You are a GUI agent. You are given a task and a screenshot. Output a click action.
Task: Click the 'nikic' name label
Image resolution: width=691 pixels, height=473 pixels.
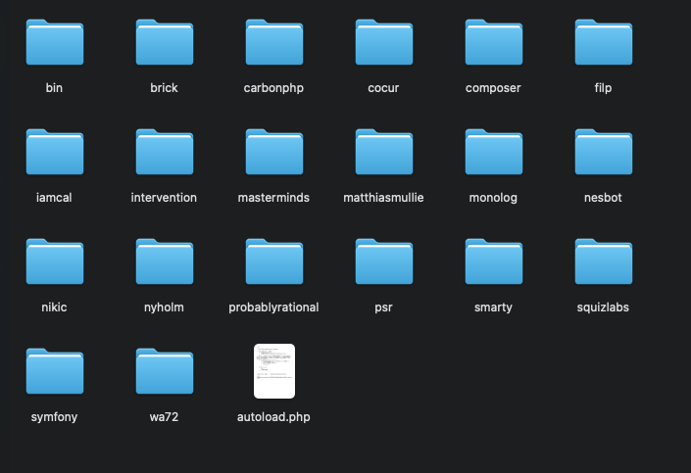click(54, 307)
